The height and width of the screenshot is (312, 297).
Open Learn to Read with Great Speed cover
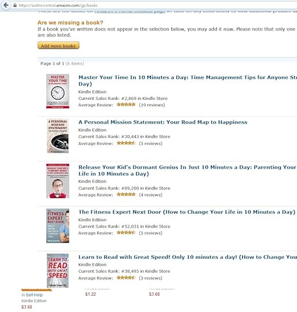click(58, 270)
